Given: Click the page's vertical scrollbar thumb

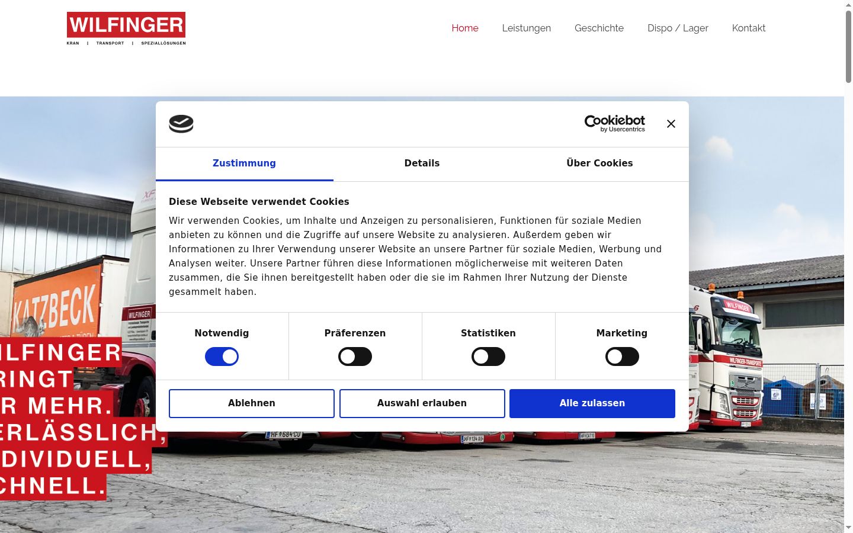Looking at the screenshot, I should [848, 46].
